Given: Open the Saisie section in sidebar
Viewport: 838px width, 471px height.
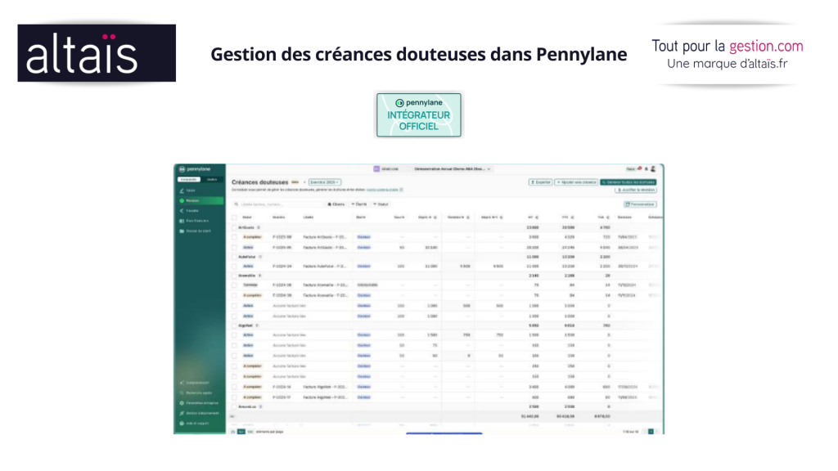Looking at the screenshot, I should 190,191.
